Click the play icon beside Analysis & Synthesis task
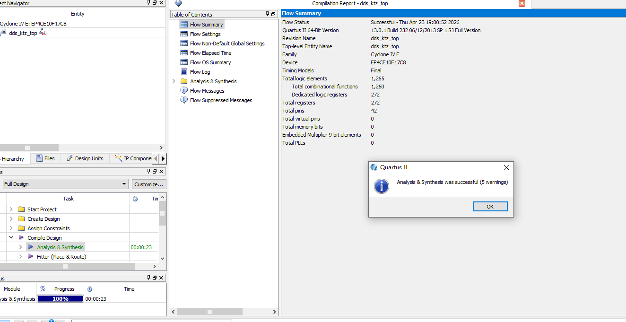 pos(31,247)
